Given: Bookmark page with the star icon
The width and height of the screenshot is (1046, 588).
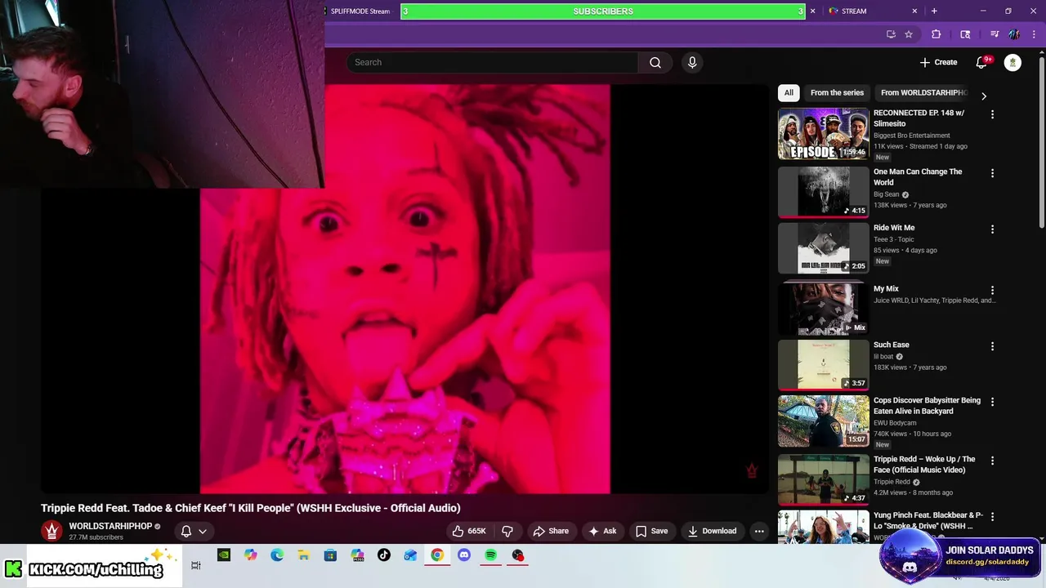Looking at the screenshot, I should [909, 34].
